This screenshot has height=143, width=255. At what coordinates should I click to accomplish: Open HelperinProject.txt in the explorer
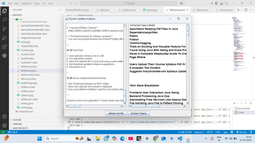31,38
